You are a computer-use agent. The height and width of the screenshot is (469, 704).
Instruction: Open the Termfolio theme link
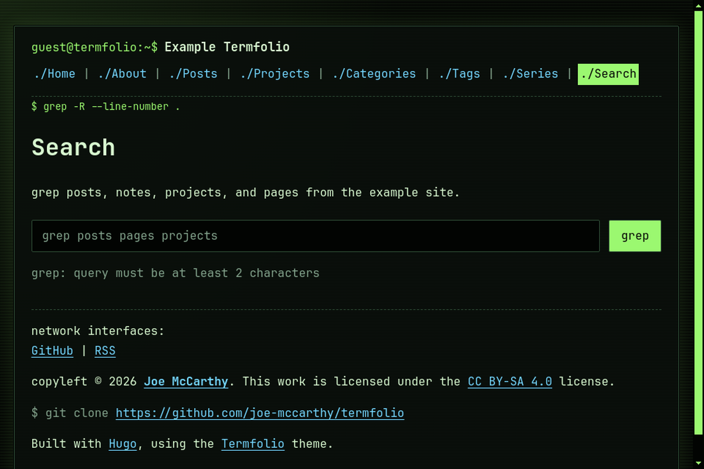253,444
